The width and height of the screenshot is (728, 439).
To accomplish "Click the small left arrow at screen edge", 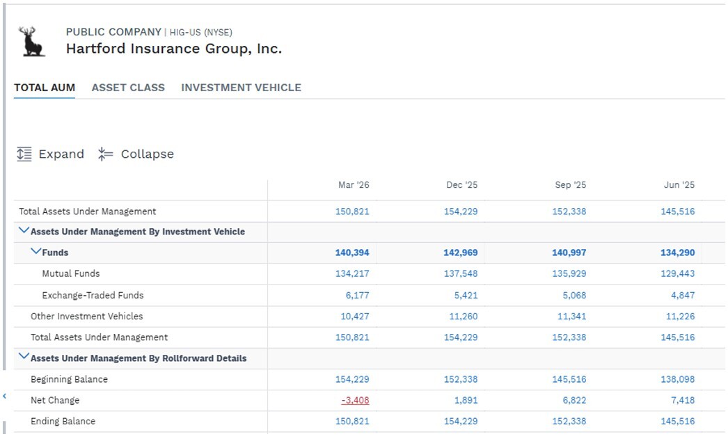I will point(4,396).
